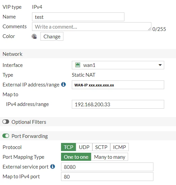Click the Map to label

click(x=10, y=95)
